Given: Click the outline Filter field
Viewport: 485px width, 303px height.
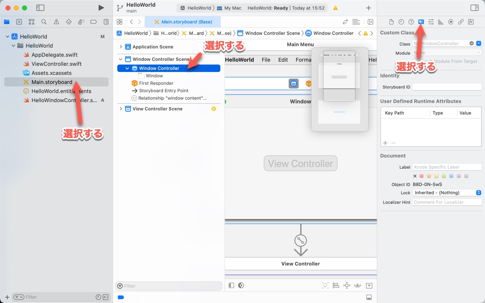Looking at the screenshot, I should coord(169,286).
